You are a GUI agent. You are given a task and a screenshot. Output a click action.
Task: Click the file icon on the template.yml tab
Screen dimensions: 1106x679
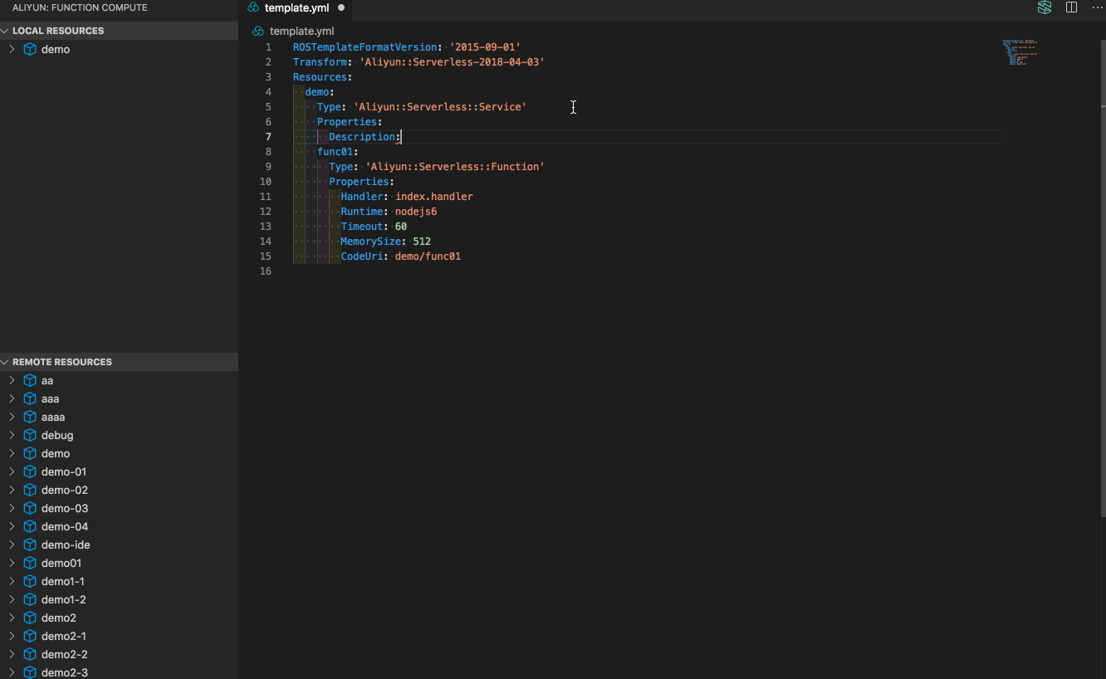click(x=254, y=7)
